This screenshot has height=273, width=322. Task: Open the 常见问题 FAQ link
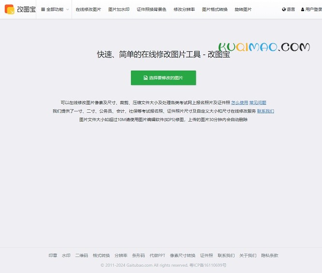point(258,103)
